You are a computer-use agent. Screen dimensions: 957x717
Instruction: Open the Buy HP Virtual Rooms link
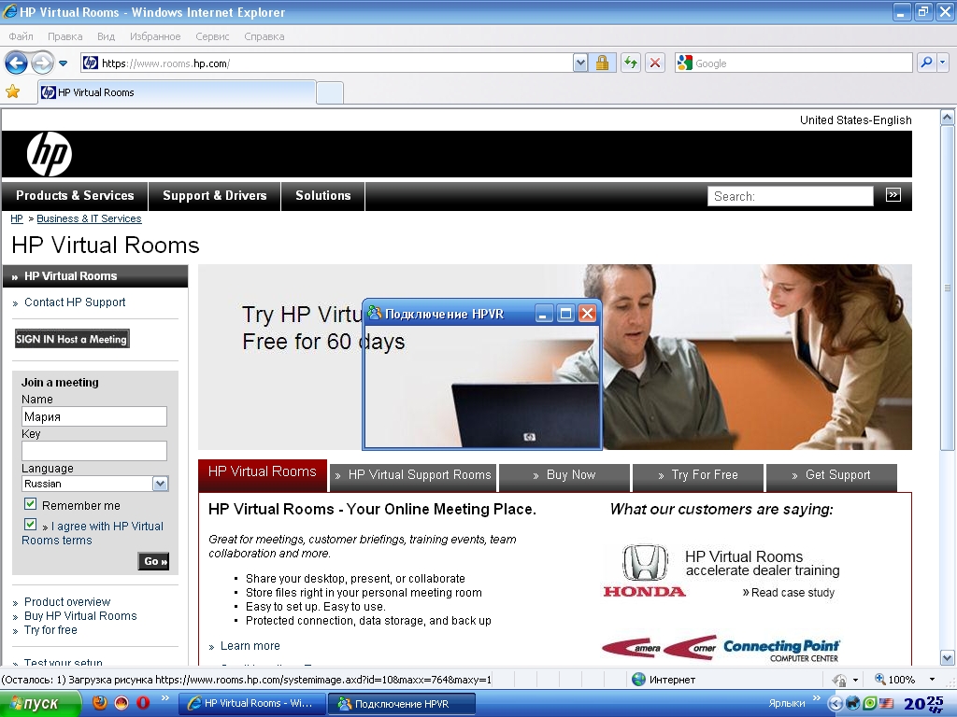click(80, 616)
